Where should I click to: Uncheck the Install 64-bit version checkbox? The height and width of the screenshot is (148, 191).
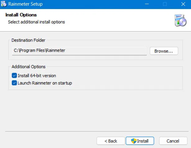14,75
